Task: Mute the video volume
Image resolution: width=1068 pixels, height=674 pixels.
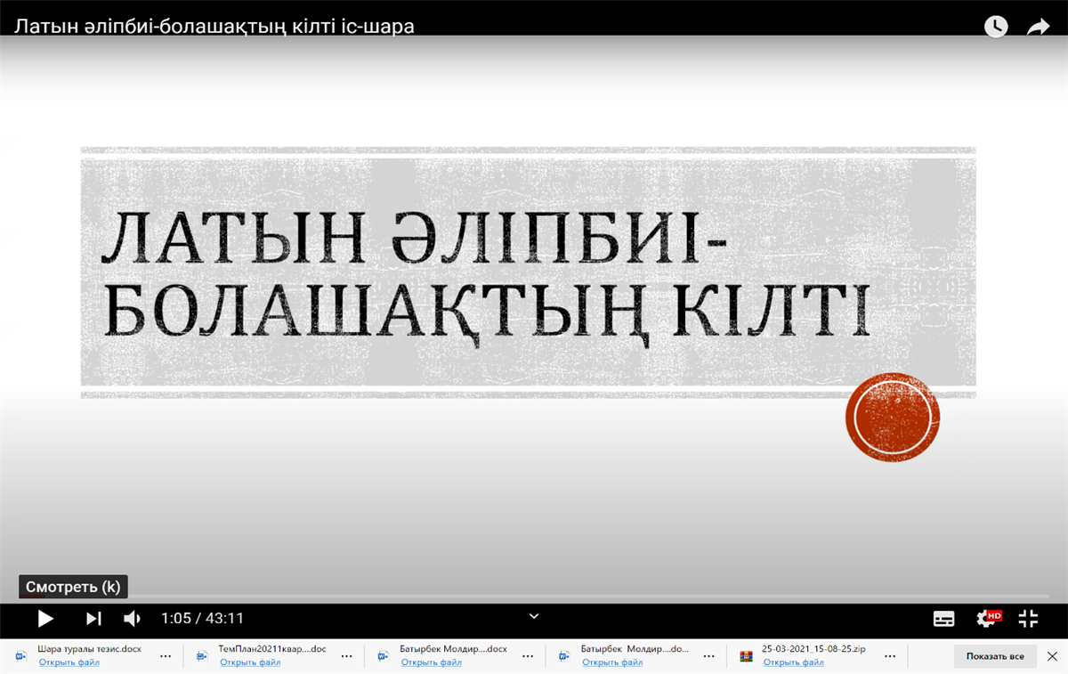Action: tap(132, 618)
